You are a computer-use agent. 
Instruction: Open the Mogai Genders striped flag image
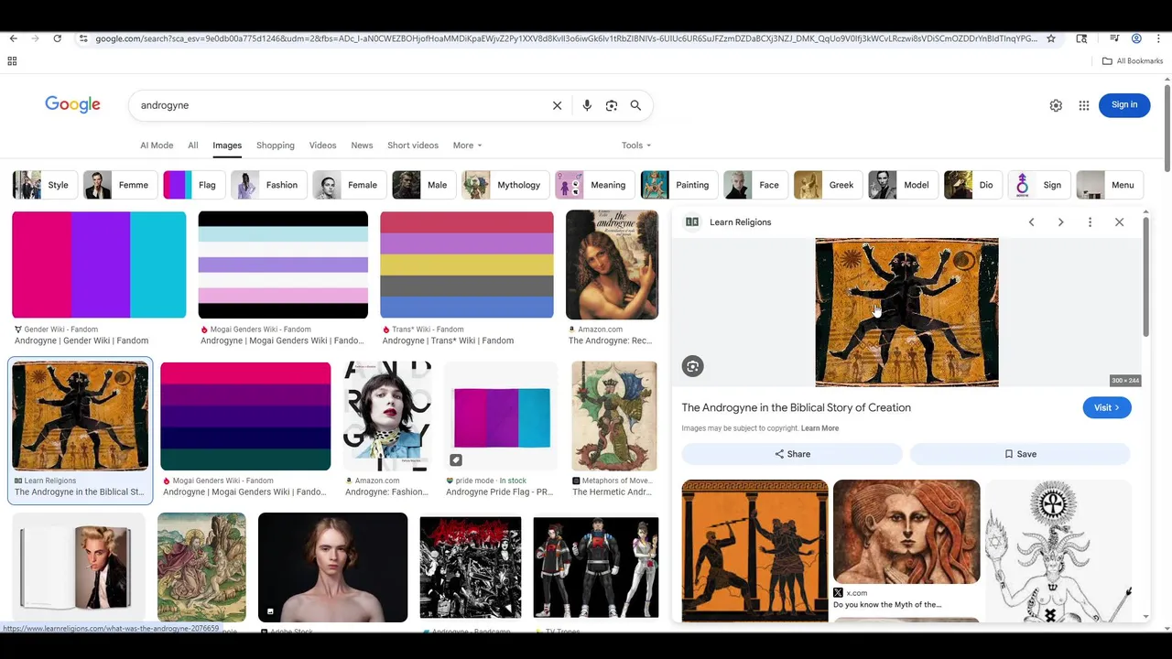click(283, 265)
